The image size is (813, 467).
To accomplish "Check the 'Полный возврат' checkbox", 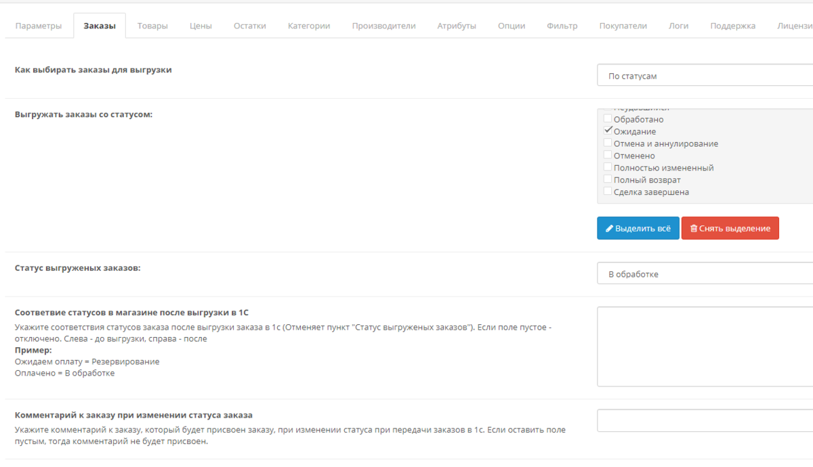I will coord(608,179).
